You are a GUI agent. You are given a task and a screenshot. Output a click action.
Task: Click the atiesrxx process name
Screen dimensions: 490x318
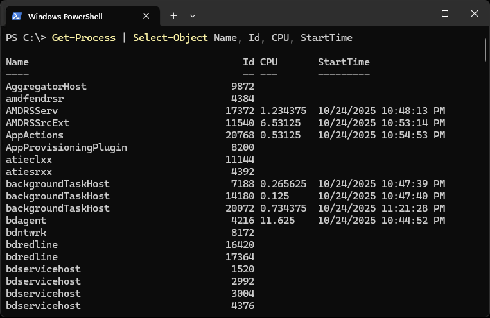pos(29,172)
